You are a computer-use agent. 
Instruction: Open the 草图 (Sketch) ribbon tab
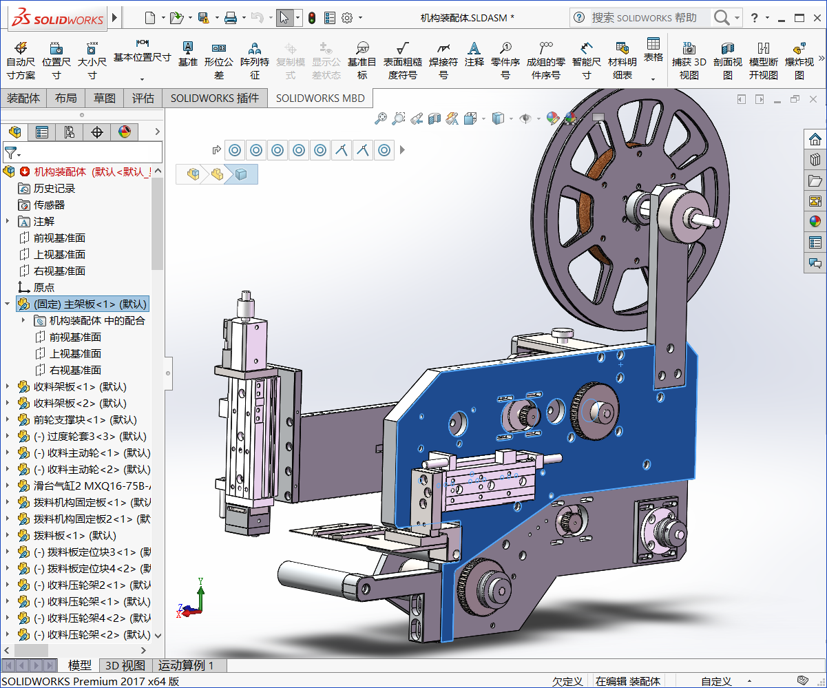tap(105, 98)
